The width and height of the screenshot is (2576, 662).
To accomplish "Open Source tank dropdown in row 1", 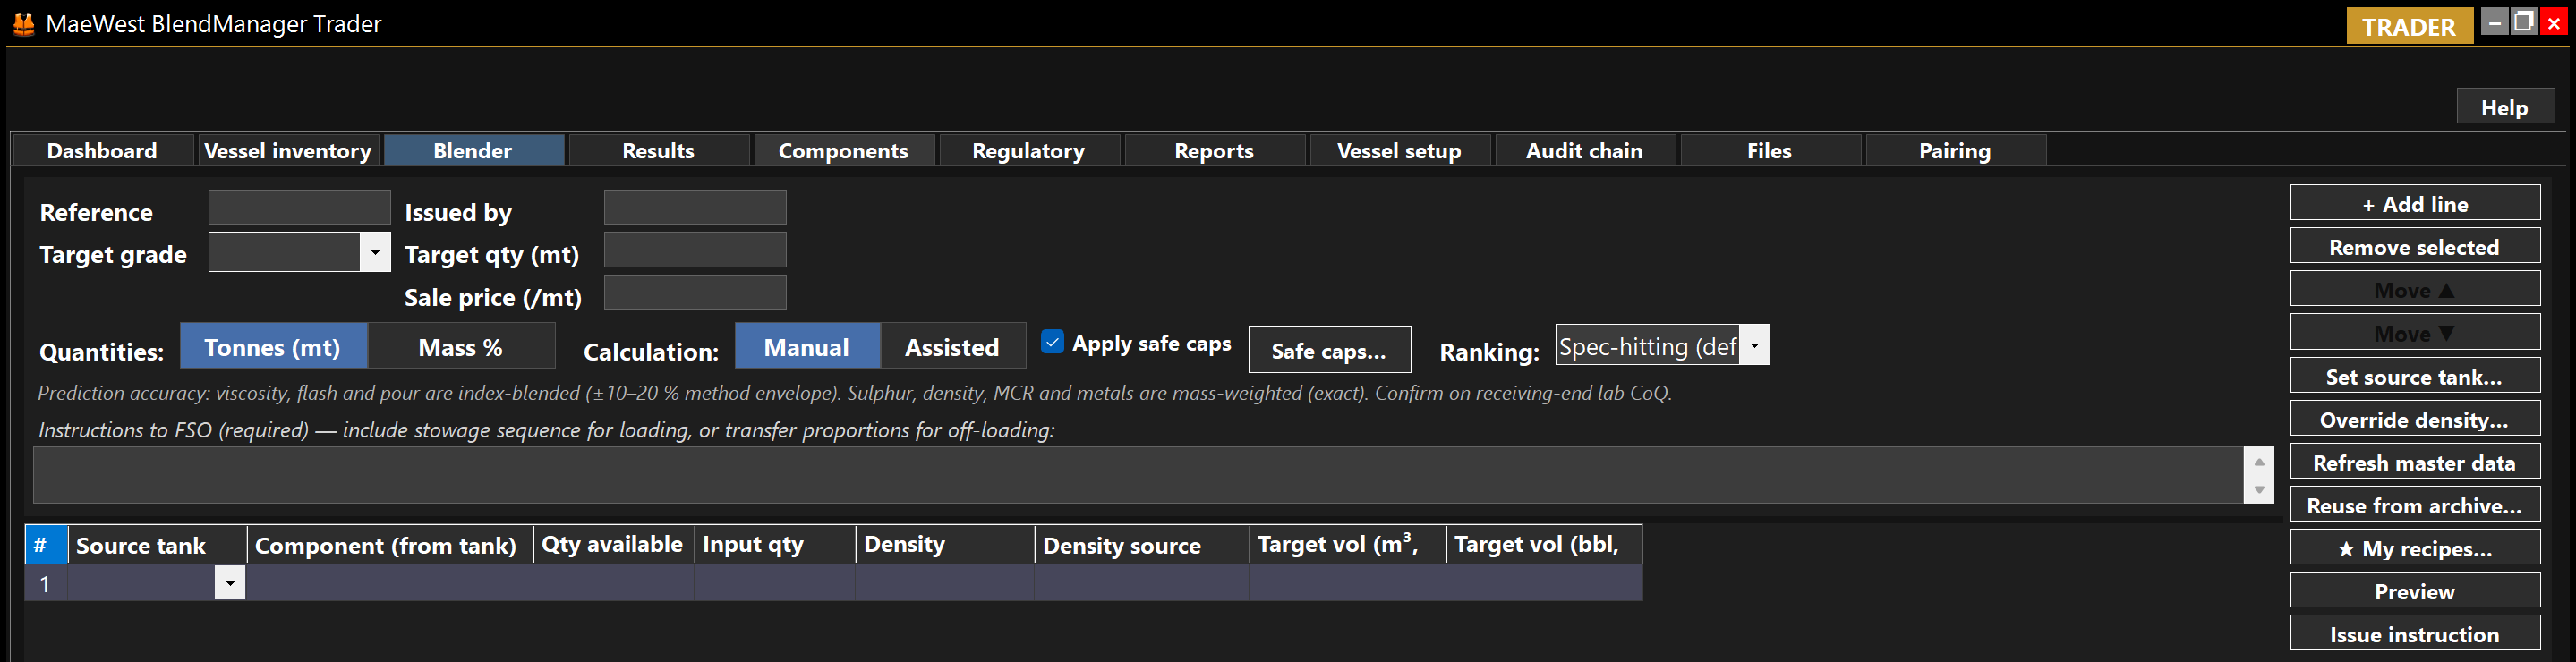I will pos(229,582).
